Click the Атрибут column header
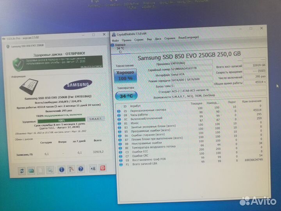The height and width of the screenshot is (211, 281). click(135, 106)
